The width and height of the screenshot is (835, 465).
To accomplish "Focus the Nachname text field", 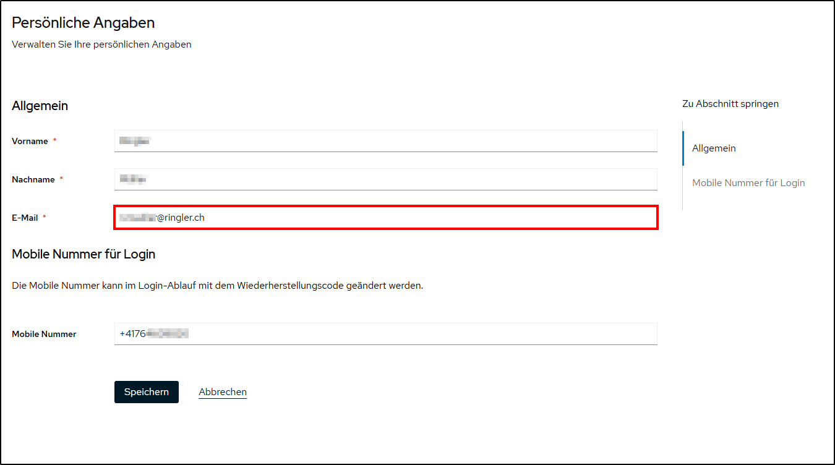I will (x=385, y=179).
